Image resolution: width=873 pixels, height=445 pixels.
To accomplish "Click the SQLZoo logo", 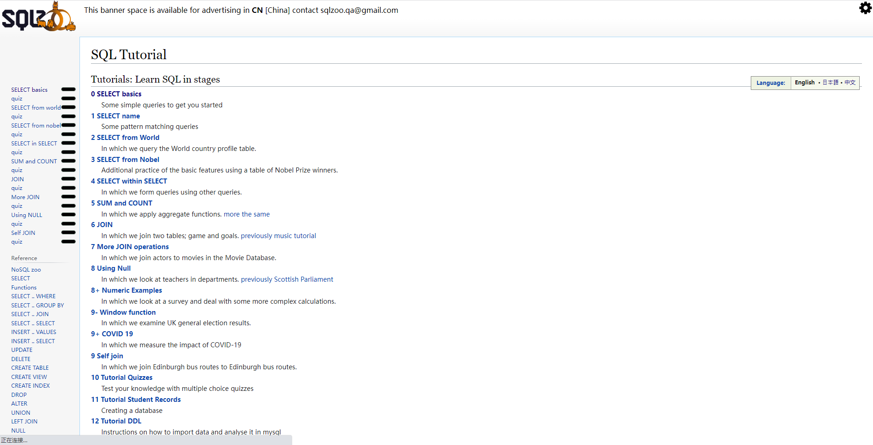I will point(38,17).
